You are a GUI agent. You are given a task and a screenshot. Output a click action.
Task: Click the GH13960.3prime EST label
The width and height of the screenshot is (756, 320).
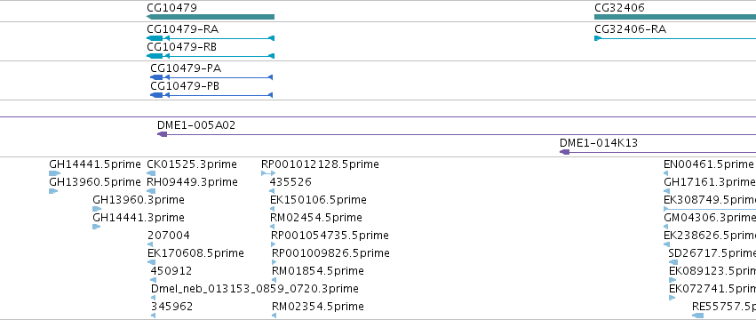pyautogui.click(x=139, y=200)
